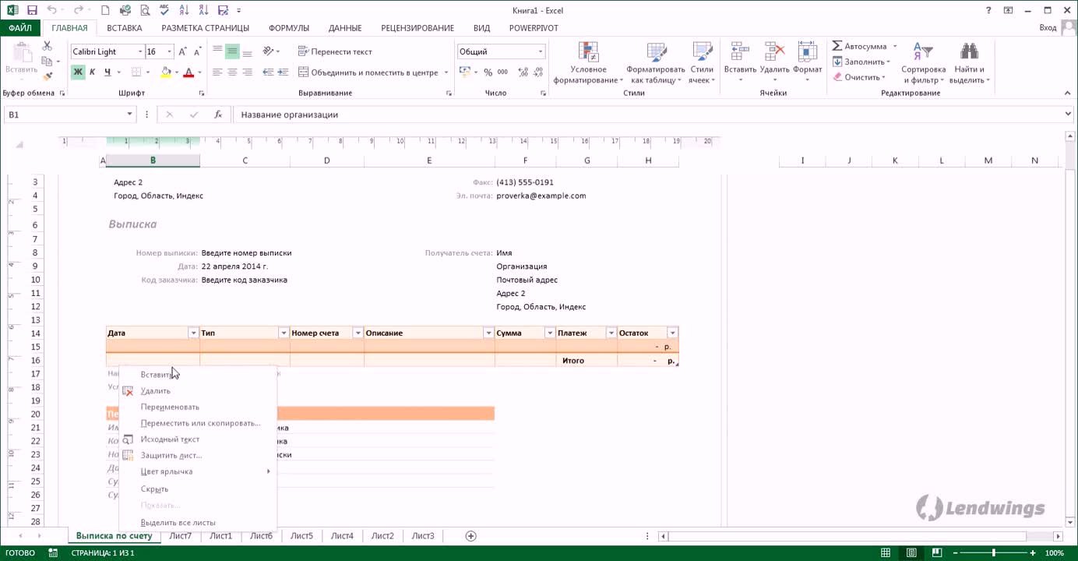
Task: Expand the Name Box dropdown next to B1
Action: pos(130,115)
